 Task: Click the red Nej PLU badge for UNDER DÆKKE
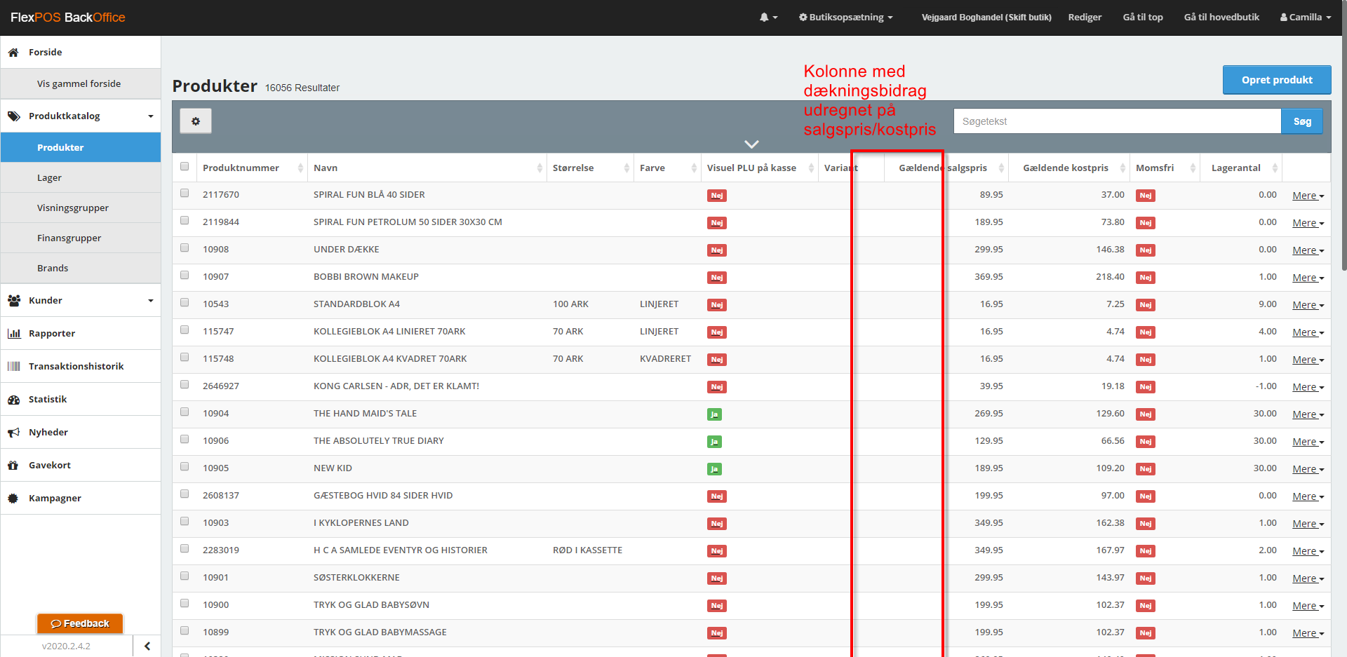(716, 250)
